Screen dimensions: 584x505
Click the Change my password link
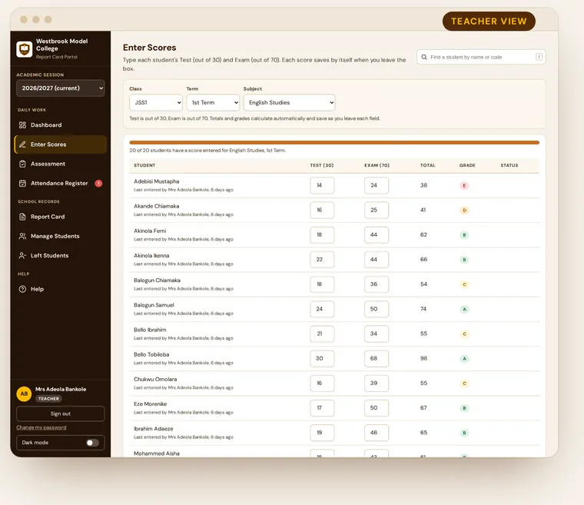(x=41, y=427)
